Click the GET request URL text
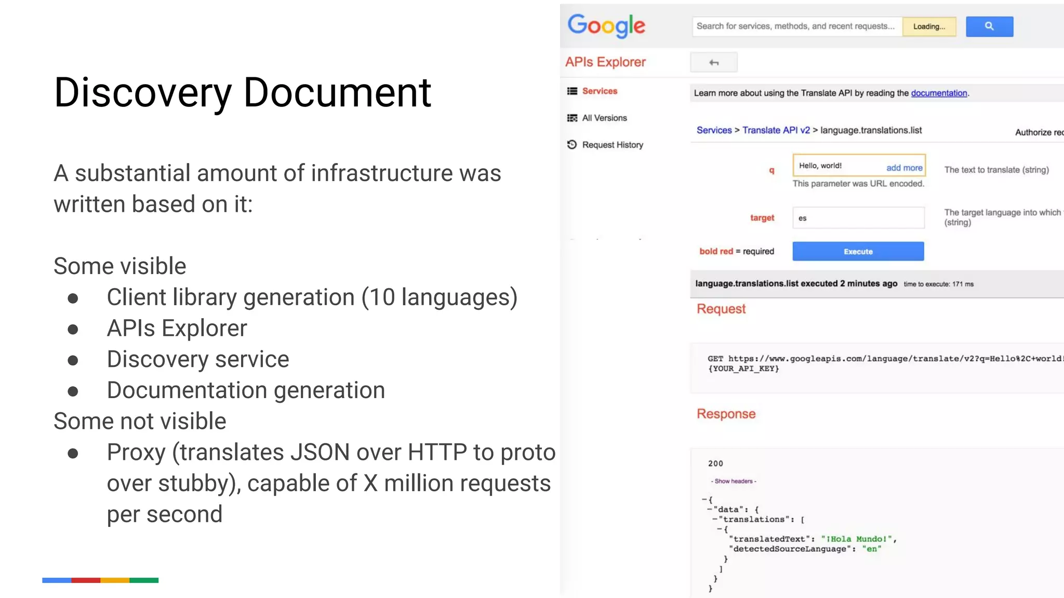Screen dimensions: 1064x598 coord(885,359)
